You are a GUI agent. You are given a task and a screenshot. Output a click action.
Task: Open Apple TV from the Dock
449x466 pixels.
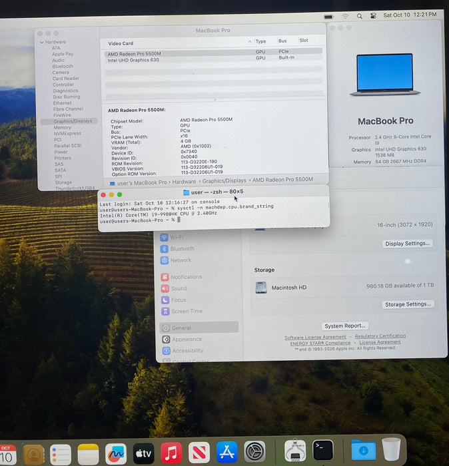(144, 453)
